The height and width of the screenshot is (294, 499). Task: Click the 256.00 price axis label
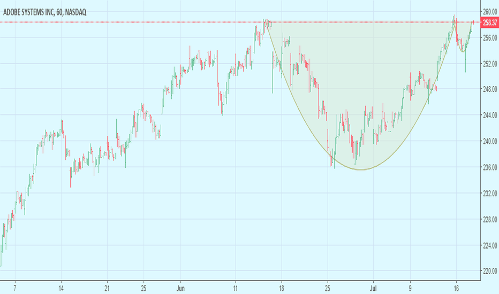point(490,38)
